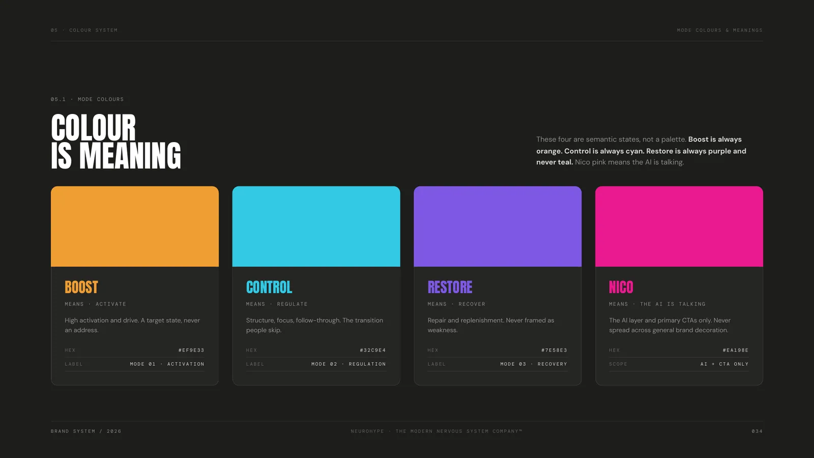Image resolution: width=814 pixels, height=458 pixels.
Task: Select the RESTORE card title
Action: coord(450,287)
